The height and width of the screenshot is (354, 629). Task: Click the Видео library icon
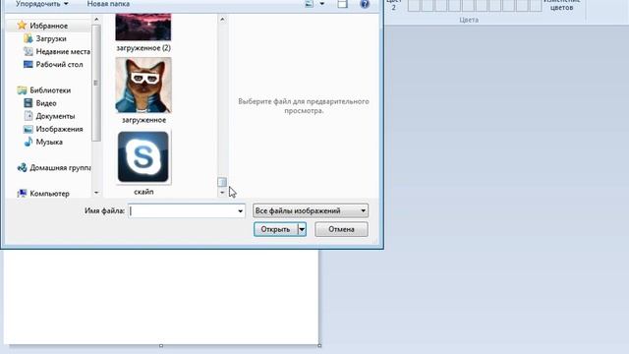(29, 103)
